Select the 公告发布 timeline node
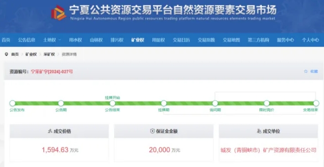The height and width of the screenshot is (167, 324). [12, 103]
